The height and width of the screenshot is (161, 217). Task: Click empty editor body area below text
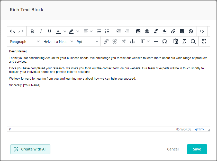[108, 106]
